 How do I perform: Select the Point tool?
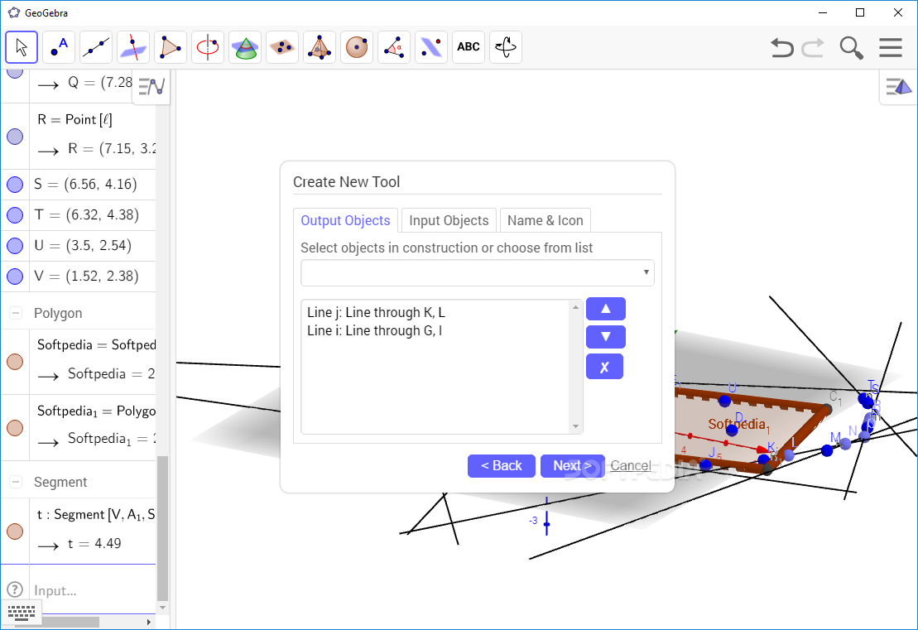click(x=59, y=47)
